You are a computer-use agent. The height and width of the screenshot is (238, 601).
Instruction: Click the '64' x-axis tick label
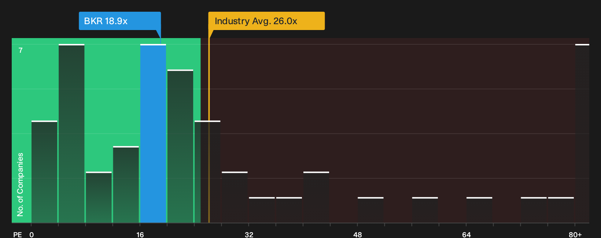point(466,235)
